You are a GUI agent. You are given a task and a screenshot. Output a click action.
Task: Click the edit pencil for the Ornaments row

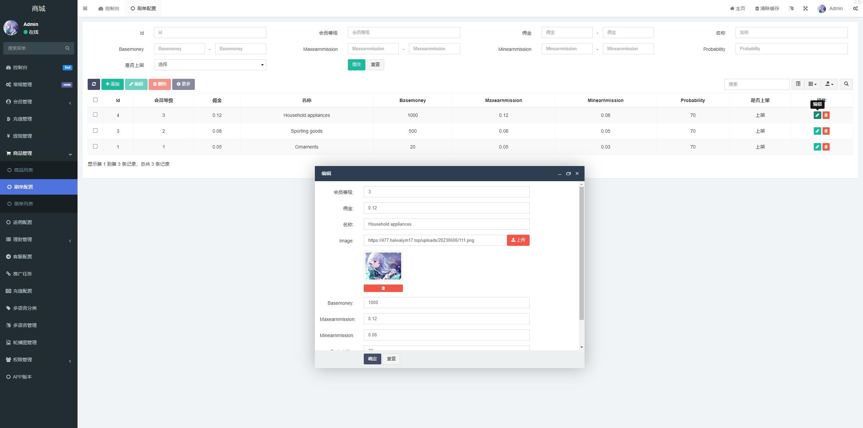click(817, 147)
